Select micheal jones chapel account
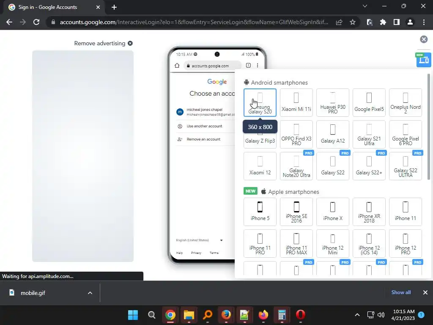Viewport: 433px width, 325px height. point(205,112)
